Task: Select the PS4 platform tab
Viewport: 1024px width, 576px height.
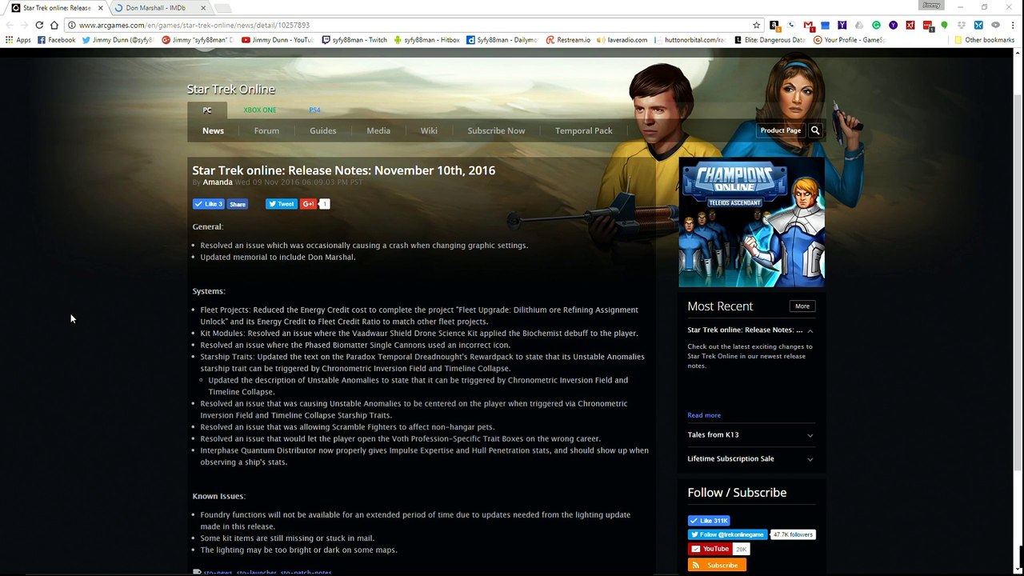Action: [x=314, y=110]
